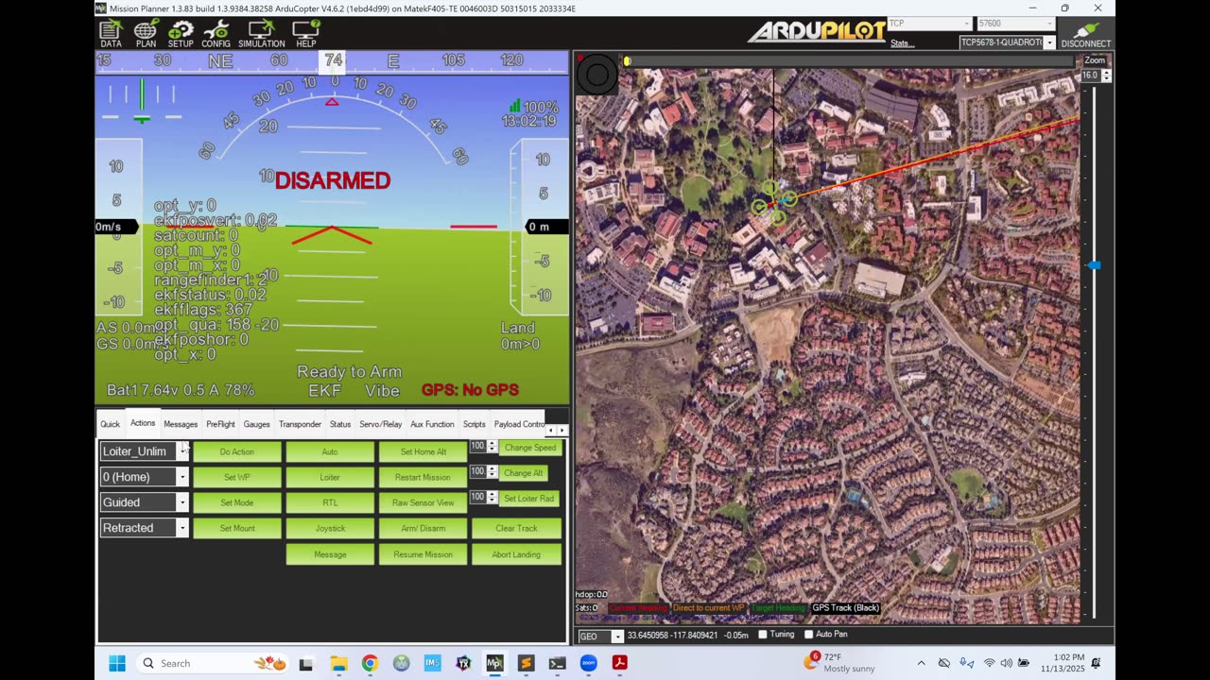Click the Abort Landing button
This screenshot has width=1210, height=680.
pos(516,554)
